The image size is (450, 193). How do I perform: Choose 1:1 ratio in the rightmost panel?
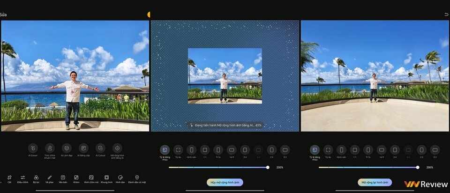pos(355,150)
